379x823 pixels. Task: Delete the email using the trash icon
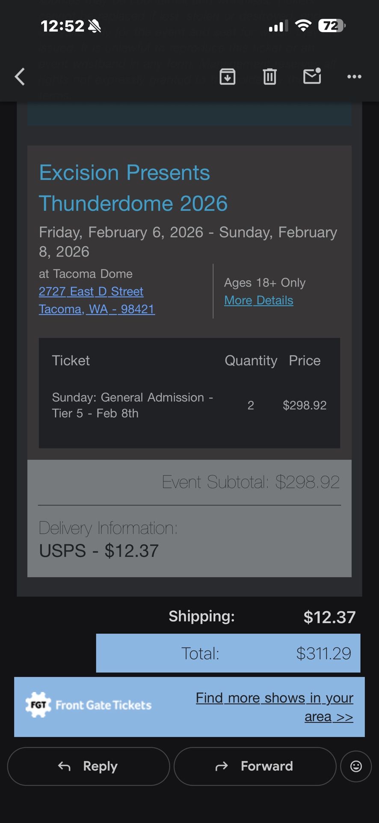pos(269,77)
